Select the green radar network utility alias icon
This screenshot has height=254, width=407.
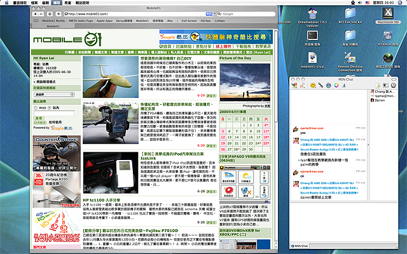click(x=388, y=58)
